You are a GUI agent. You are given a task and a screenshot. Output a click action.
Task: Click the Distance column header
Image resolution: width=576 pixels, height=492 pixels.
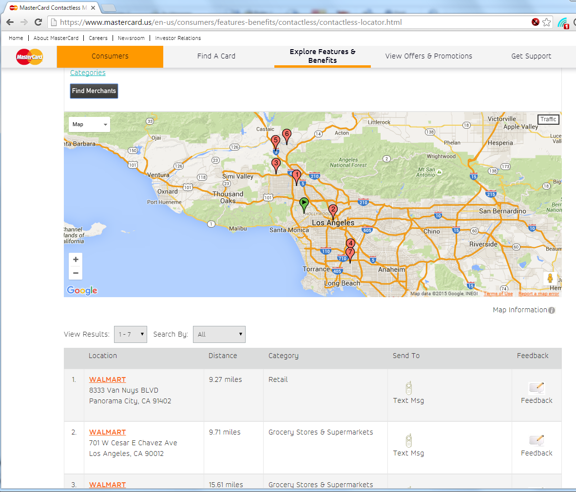tap(223, 356)
